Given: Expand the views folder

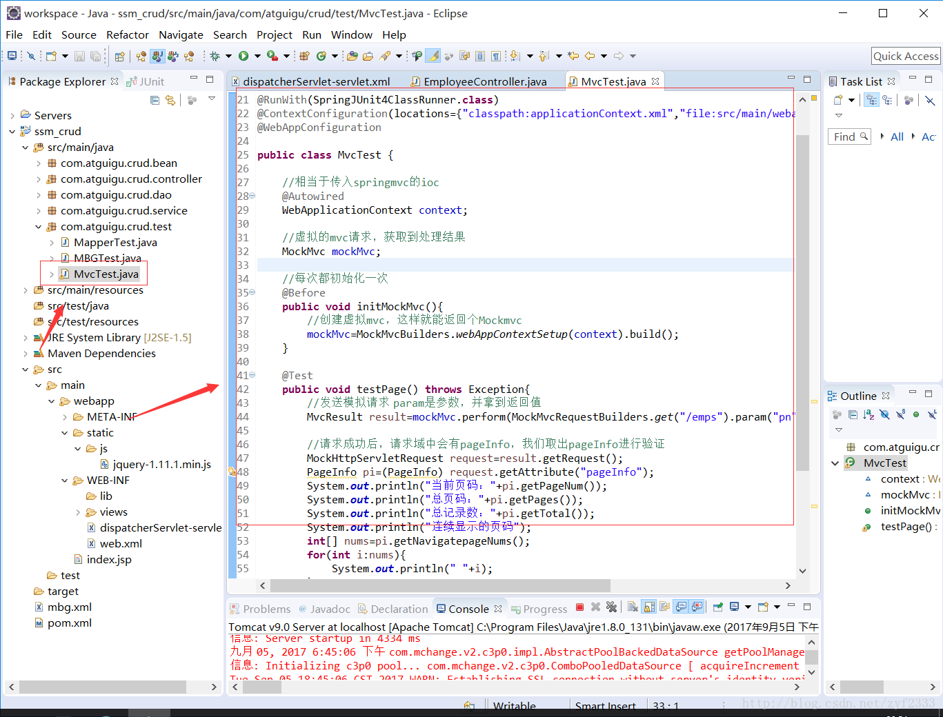Looking at the screenshot, I should pyautogui.click(x=77, y=512).
